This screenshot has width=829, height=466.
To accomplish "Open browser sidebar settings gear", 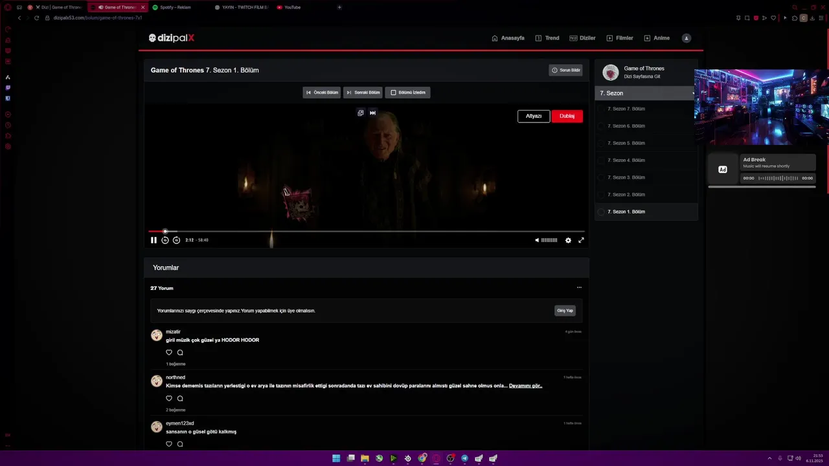I will (8, 147).
